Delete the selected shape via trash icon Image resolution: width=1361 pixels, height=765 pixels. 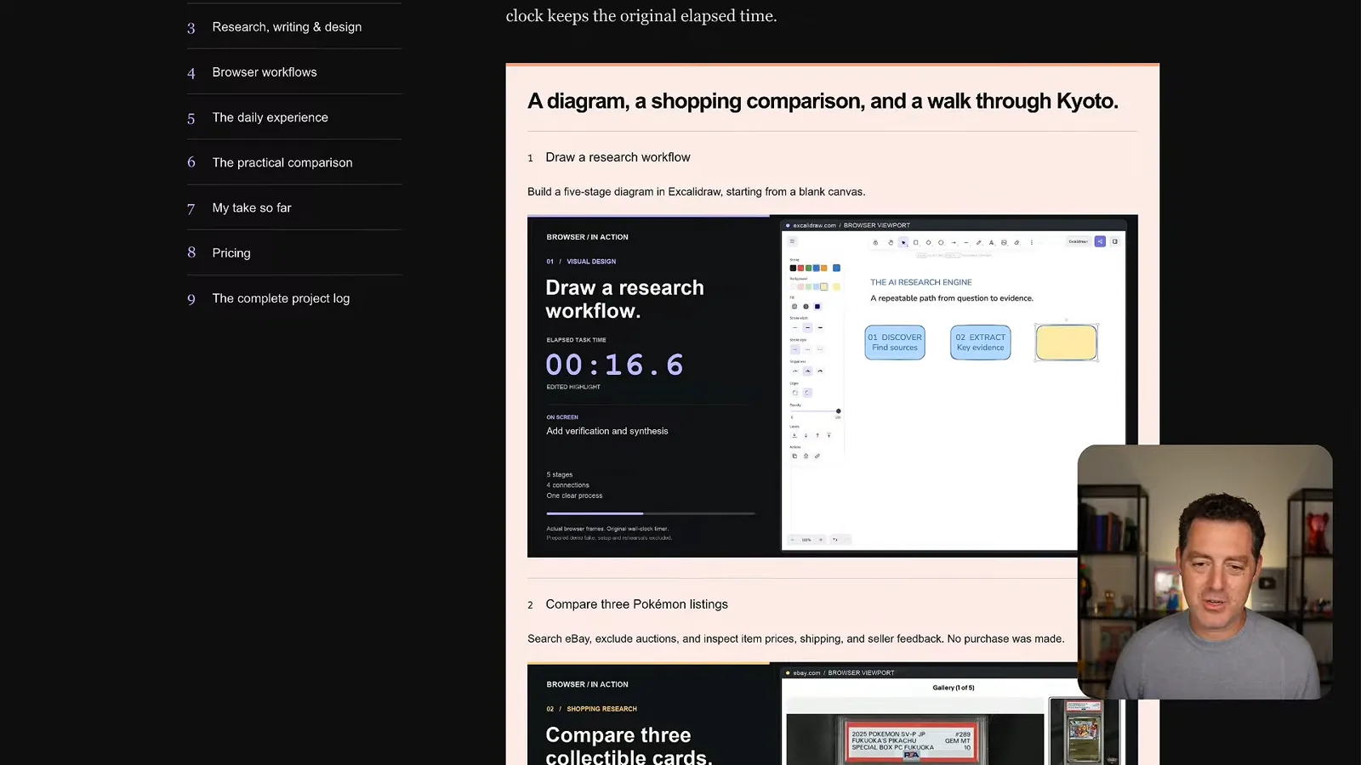806,456
